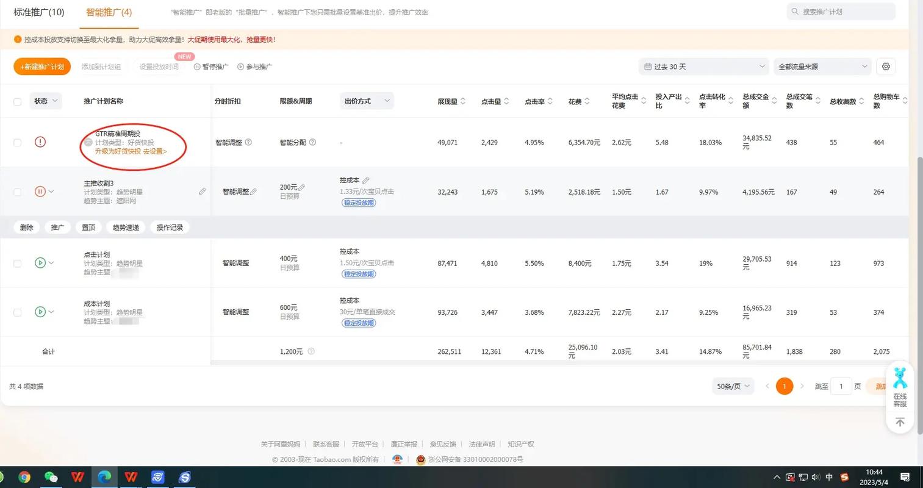Image resolution: width=923 pixels, height=488 pixels.
Task: Click the horizontal scrollbar under the table
Action: click(559, 362)
